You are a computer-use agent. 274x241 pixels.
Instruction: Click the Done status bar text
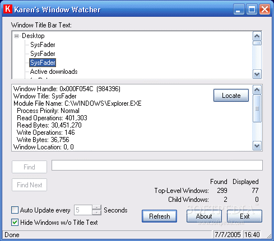(x=12, y=235)
